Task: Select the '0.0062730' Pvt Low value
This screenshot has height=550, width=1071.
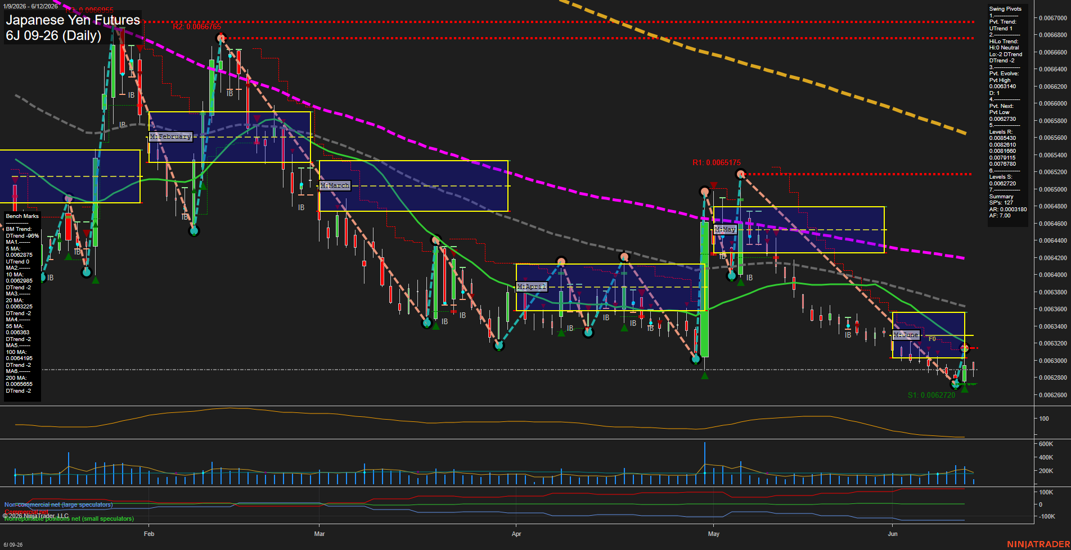Action: pos(1003,119)
